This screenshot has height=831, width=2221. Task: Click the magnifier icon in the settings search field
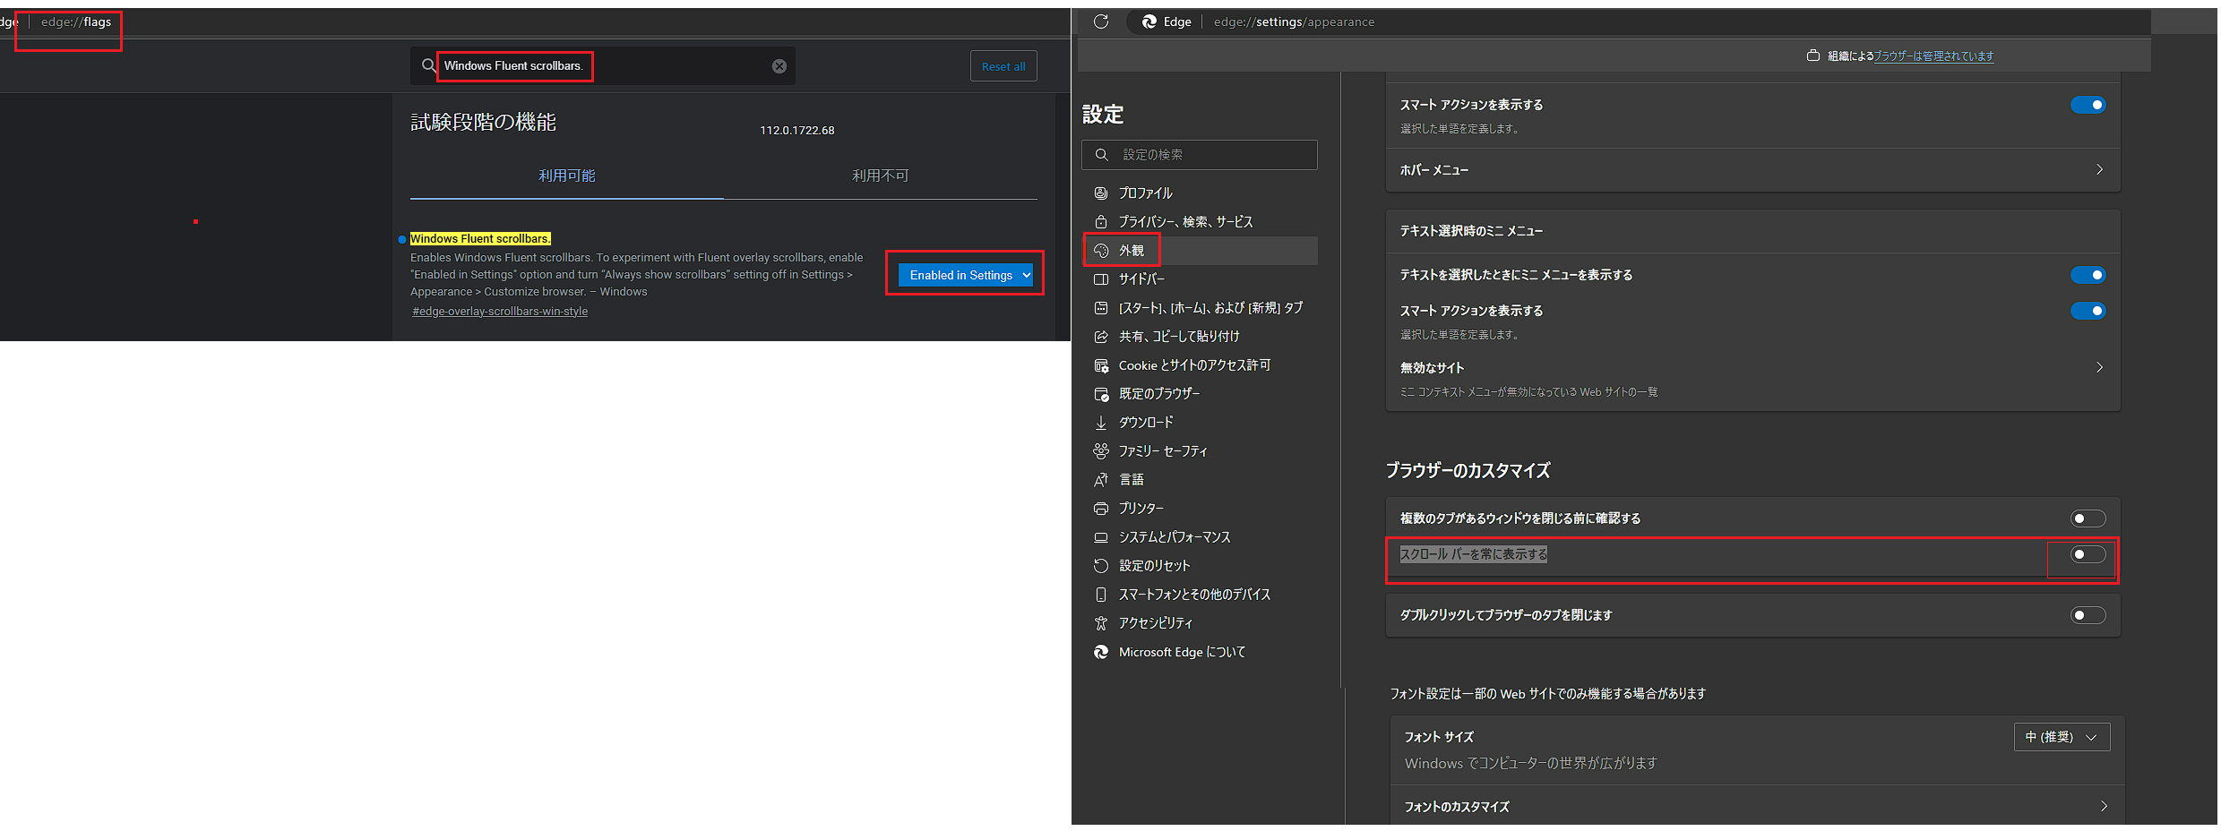[x=1102, y=155]
